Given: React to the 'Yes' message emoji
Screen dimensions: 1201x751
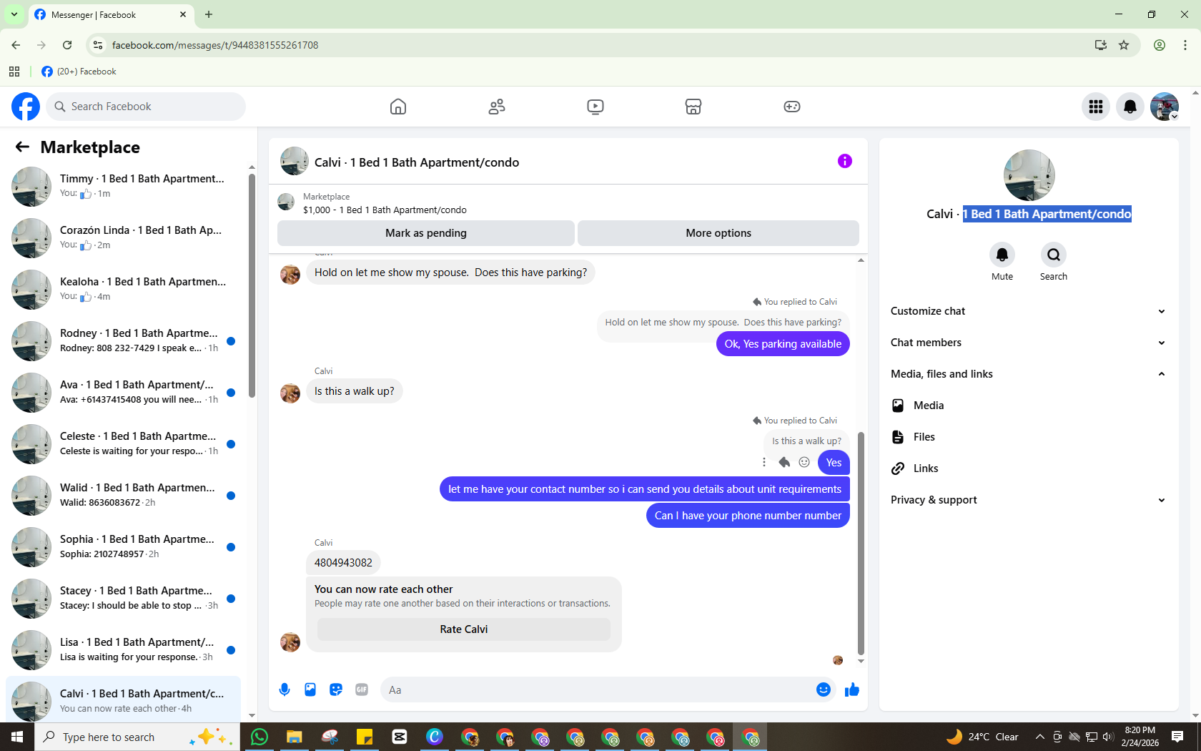Looking at the screenshot, I should pyautogui.click(x=804, y=462).
